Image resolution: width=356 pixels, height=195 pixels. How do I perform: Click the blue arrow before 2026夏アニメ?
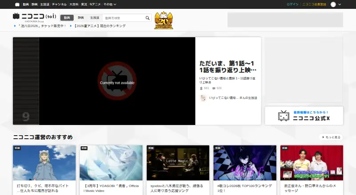(x=71, y=26)
